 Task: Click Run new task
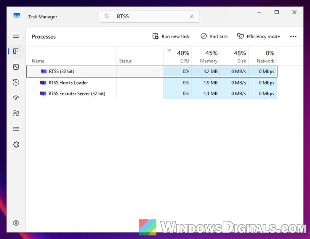(171, 36)
